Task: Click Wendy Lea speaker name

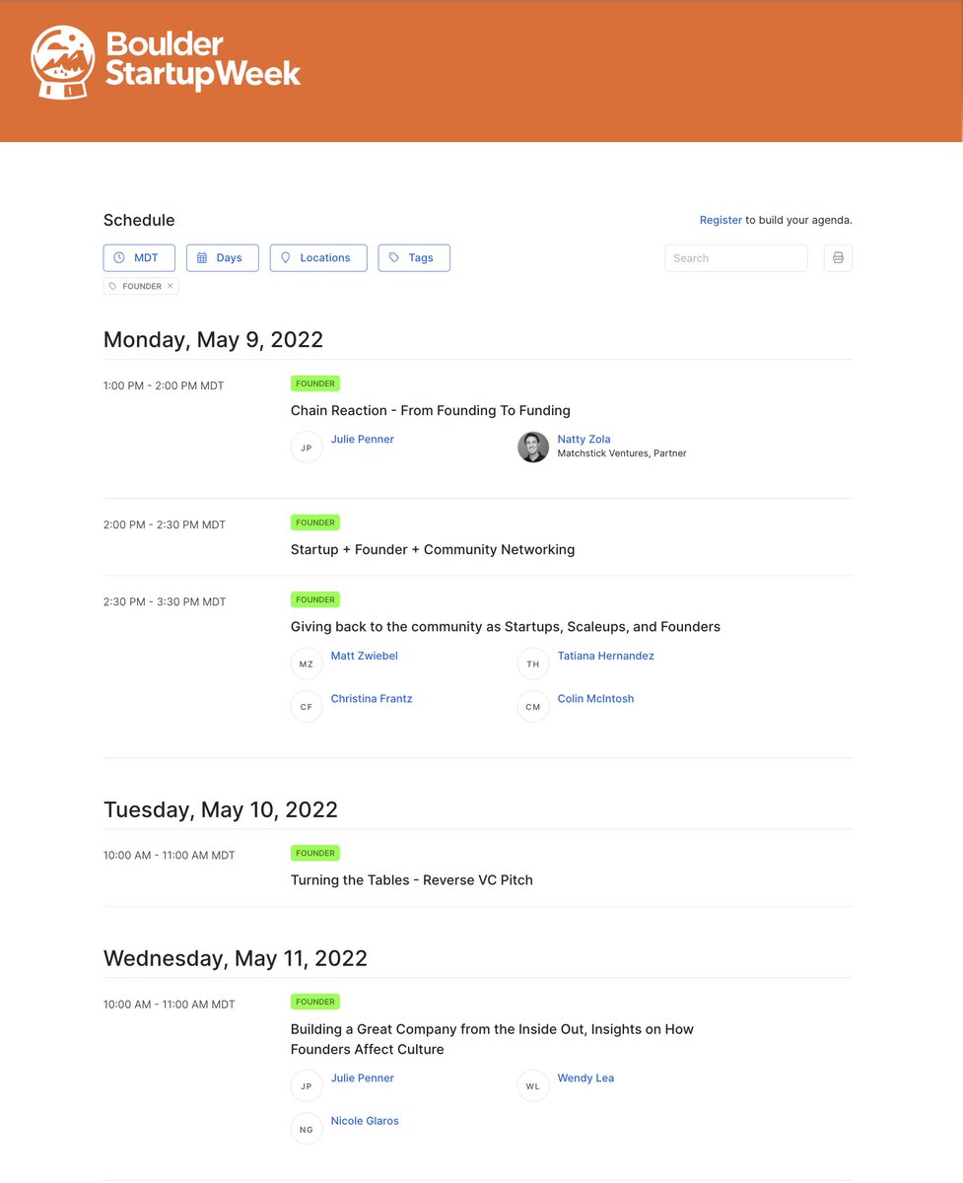Action: coord(585,1079)
